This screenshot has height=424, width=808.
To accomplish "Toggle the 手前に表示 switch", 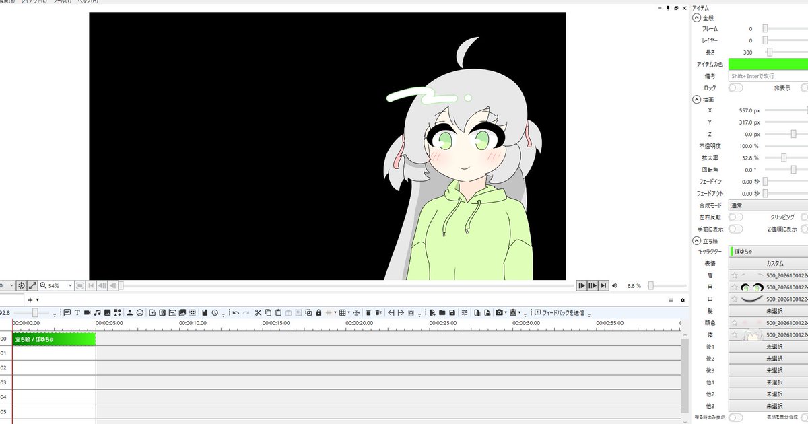I will [x=735, y=229].
